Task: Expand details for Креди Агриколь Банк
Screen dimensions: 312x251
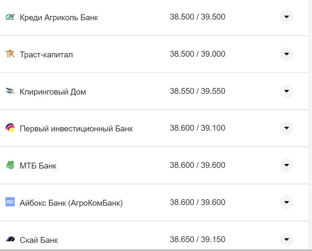Action: 286,17
